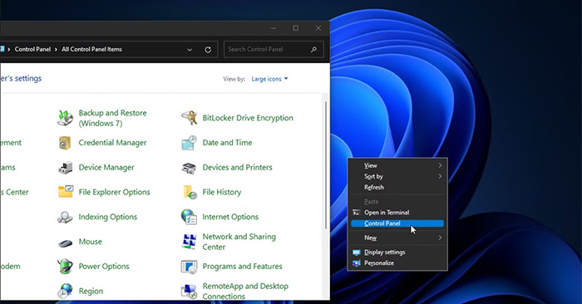The height and width of the screenshot is (304, 582).
Task: Expand the address bar history dropdown
Action: [x=190, y=49]
